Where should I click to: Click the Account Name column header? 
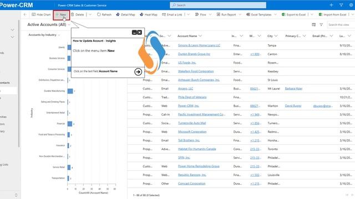click(187, 36)
